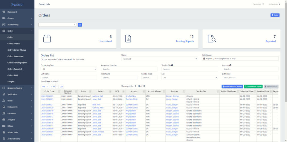
Task: Click the Unreceived box icon
Action: pyautogui.click(x=47, y=39)
